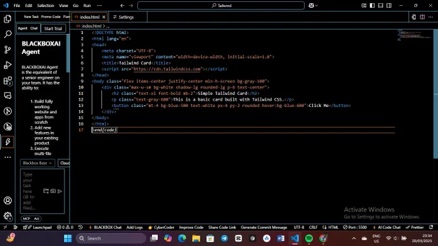Open errors and warnings count in status bar
This screenshot has width=438, height=246.
pyautogui.click(x=65, y=227)
